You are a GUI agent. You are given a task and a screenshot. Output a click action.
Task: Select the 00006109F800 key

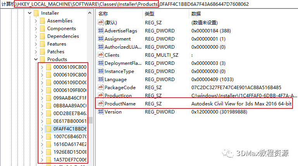(70, 90)
